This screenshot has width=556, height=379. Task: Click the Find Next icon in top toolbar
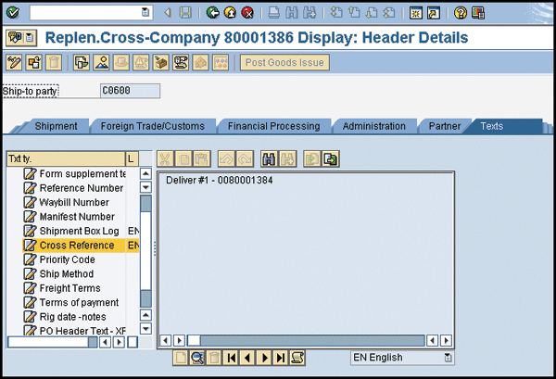pyautogui.click(x=310, y=13)
